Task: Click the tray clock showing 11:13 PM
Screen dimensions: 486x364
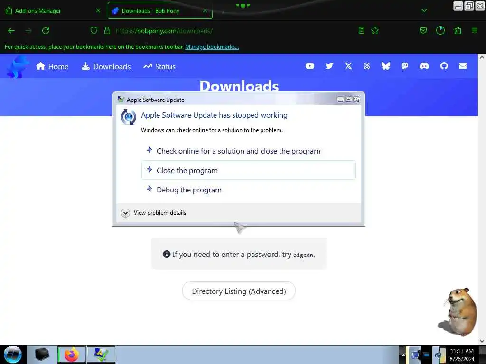Action: (462, 351)
